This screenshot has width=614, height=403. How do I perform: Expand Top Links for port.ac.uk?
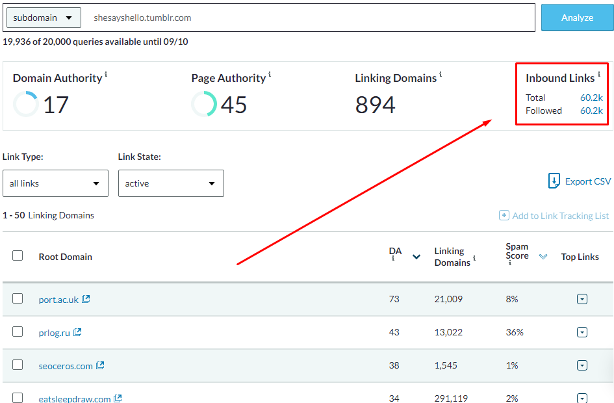582,299
